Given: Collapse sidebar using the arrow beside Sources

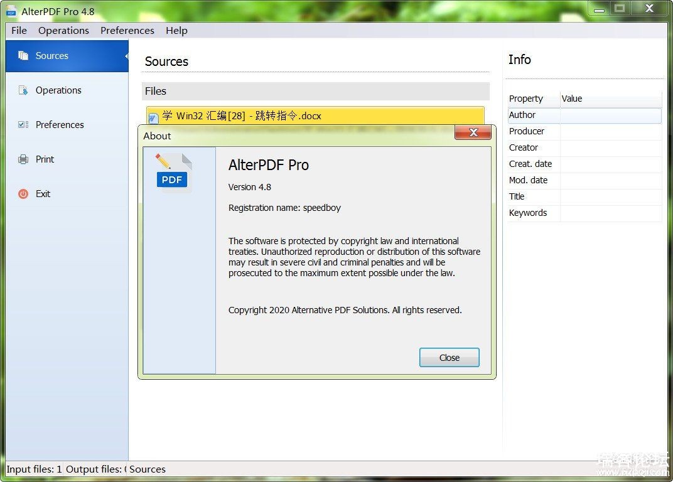Looking at the screenshot, I should (126, 56).
